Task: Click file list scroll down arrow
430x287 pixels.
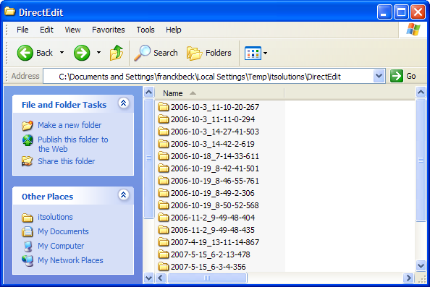Action: coord(421,265)
